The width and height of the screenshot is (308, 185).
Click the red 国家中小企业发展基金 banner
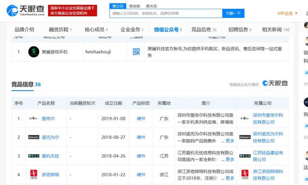coord(73,11)
